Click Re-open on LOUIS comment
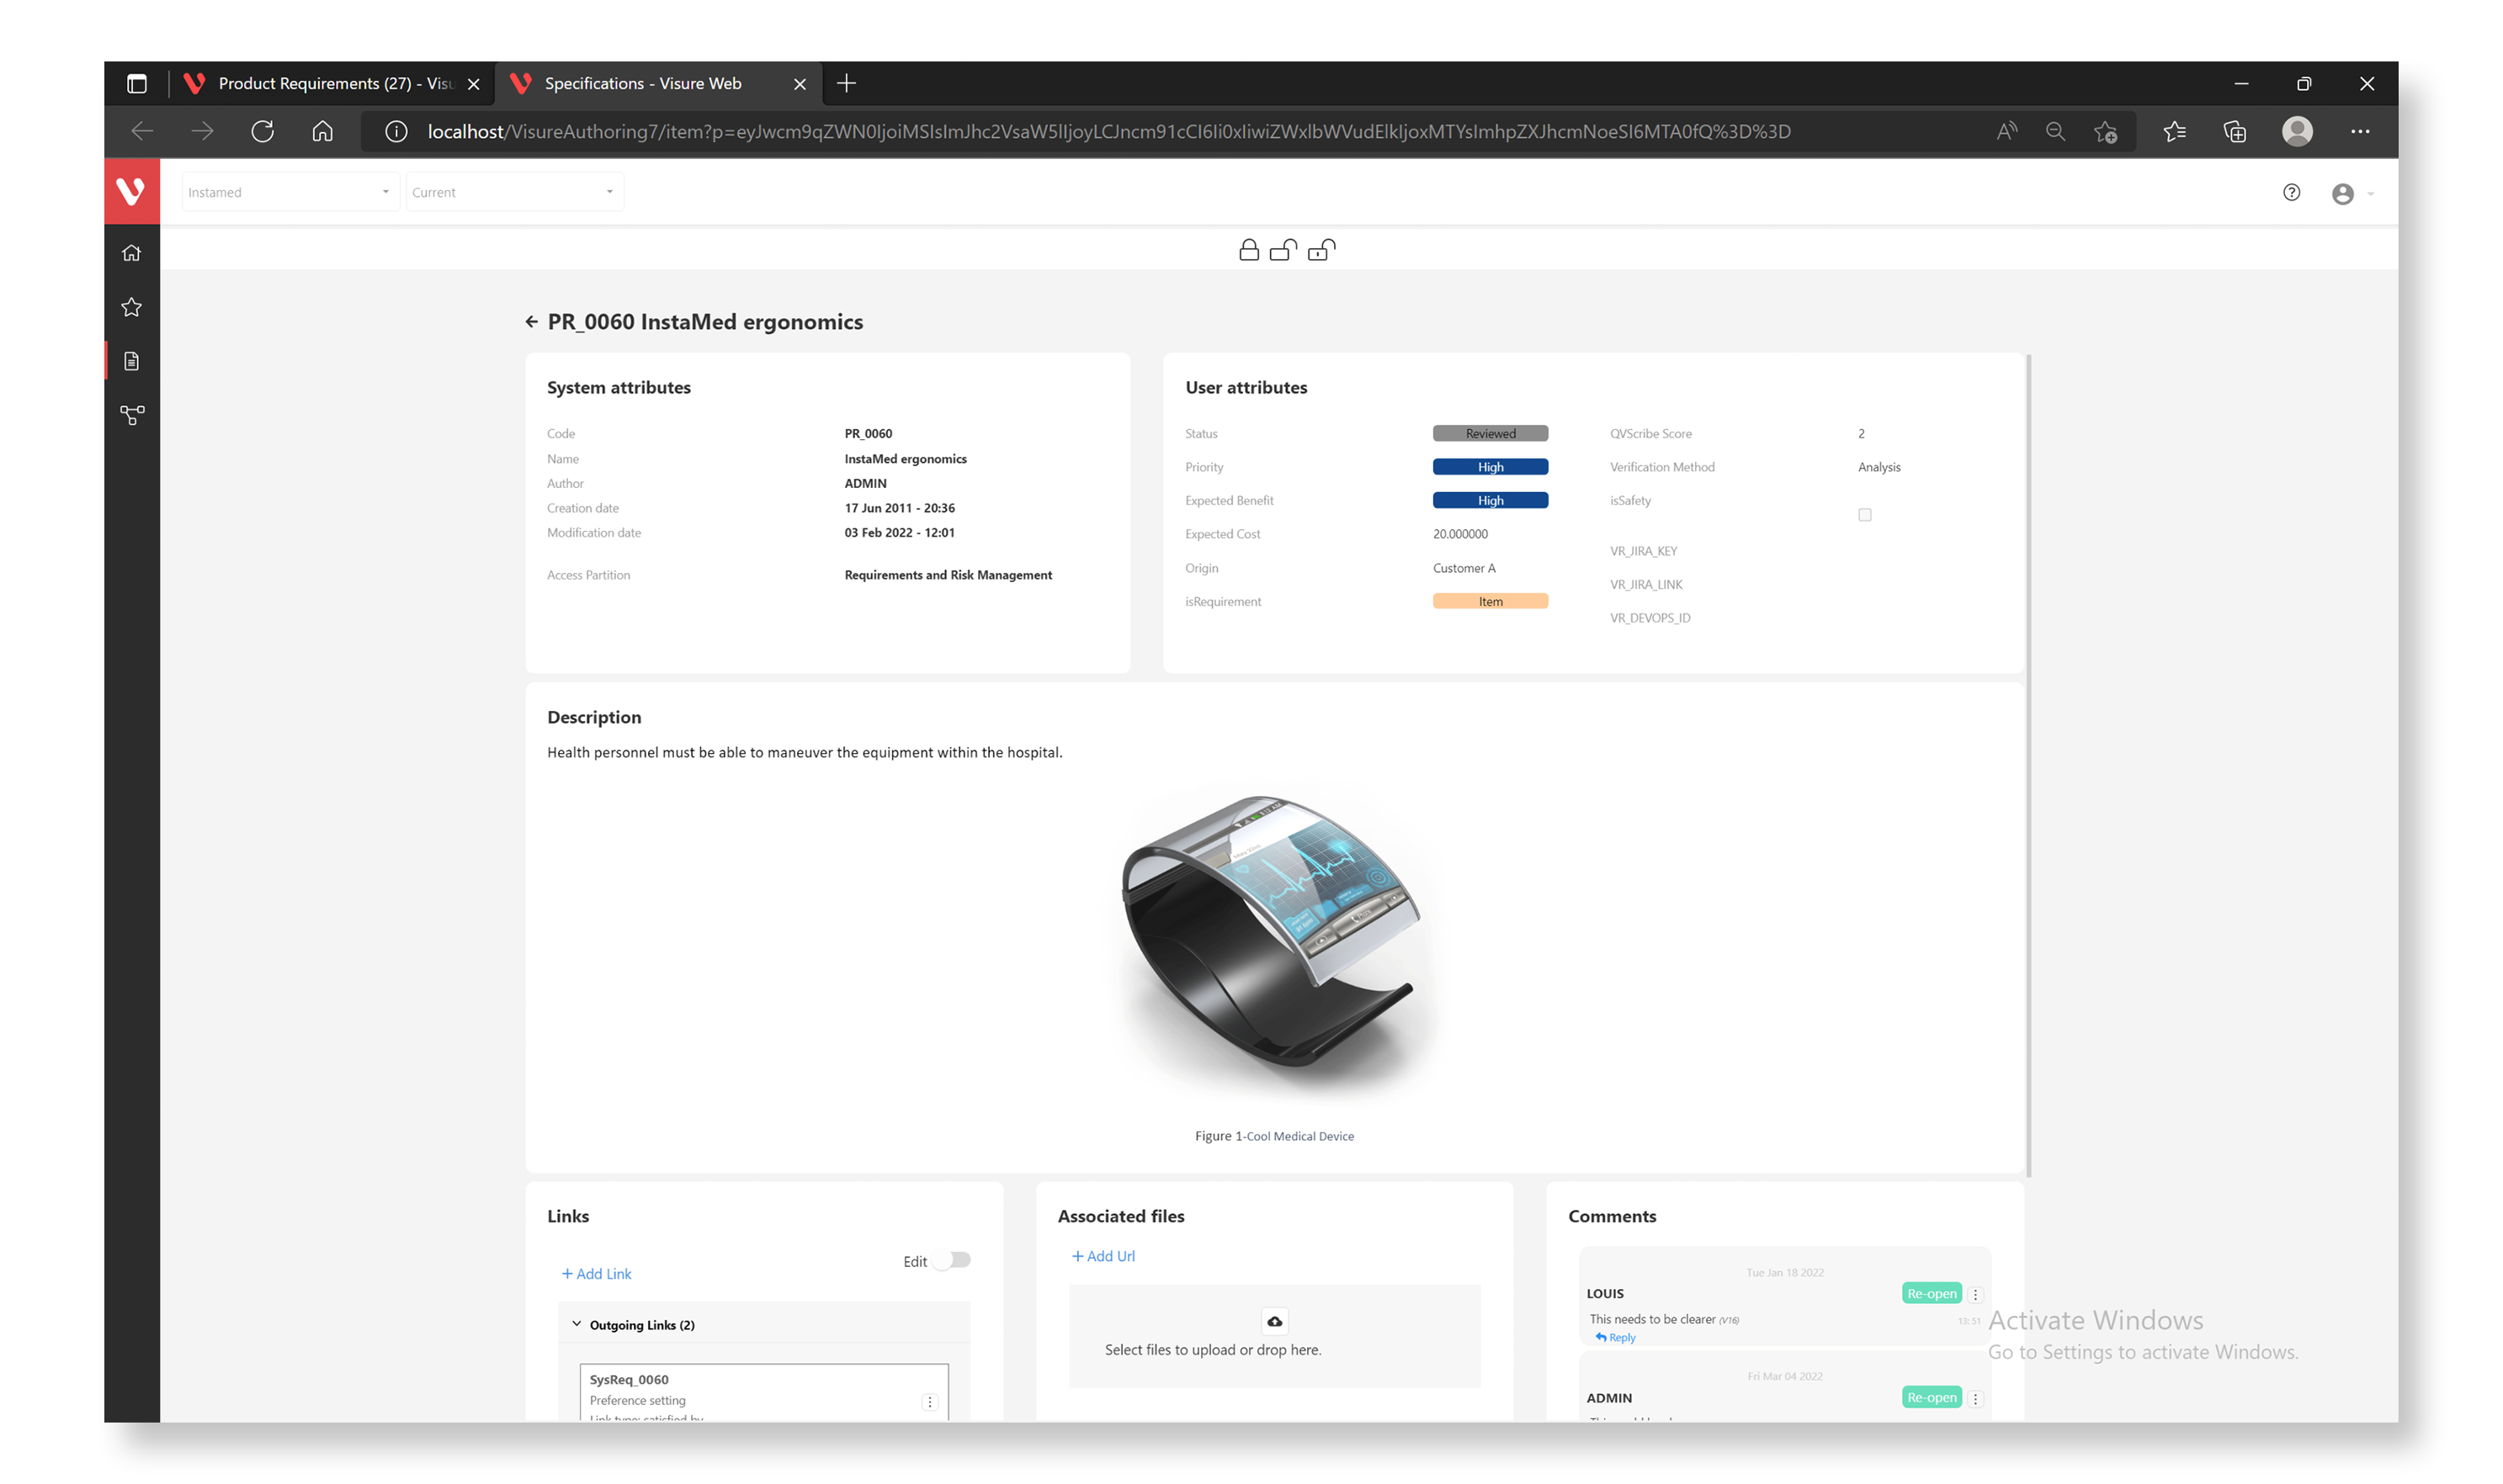 pos(1931,1294)
